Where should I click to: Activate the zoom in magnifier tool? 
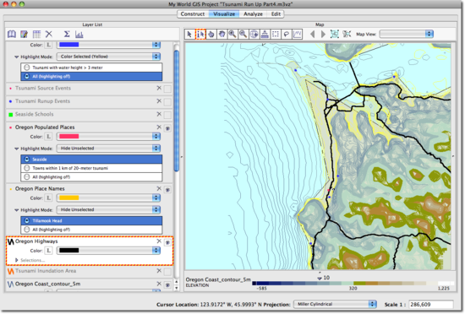tap(232, 34)
